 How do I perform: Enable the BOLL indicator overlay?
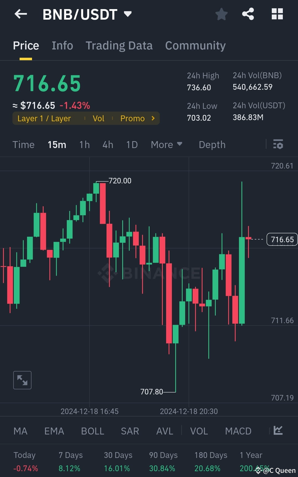[92, 431]
